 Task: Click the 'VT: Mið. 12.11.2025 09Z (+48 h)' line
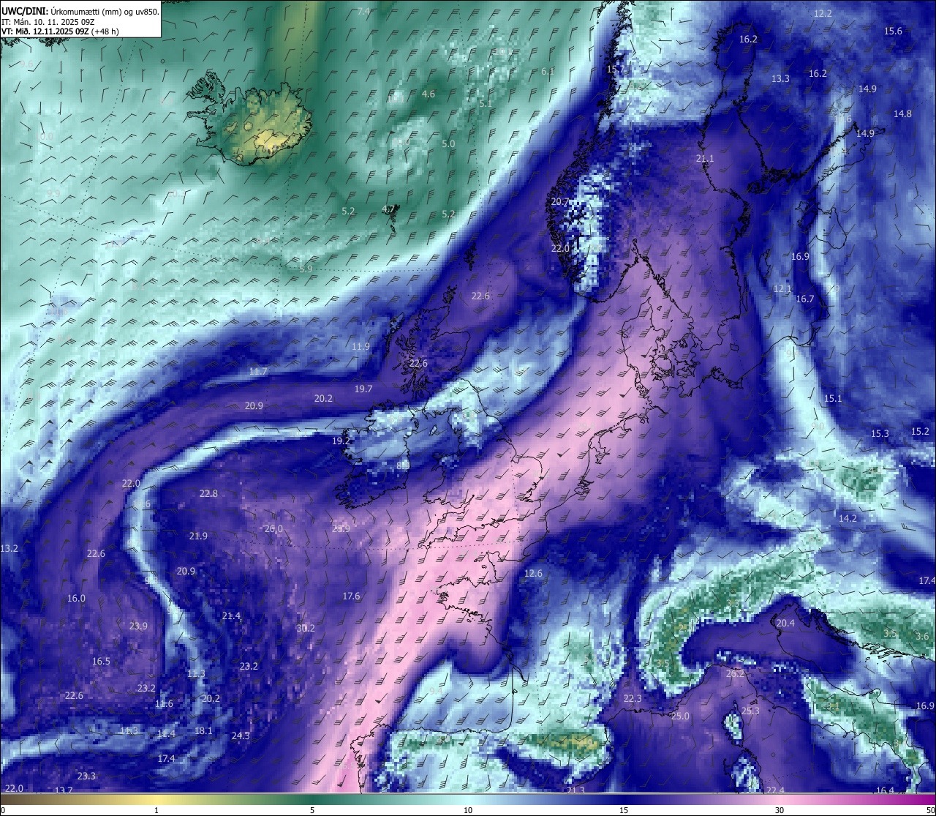coord(60,31)
